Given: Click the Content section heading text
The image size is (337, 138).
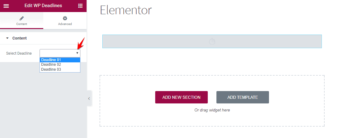Looking at the screenshot, I should pos(19,38).
